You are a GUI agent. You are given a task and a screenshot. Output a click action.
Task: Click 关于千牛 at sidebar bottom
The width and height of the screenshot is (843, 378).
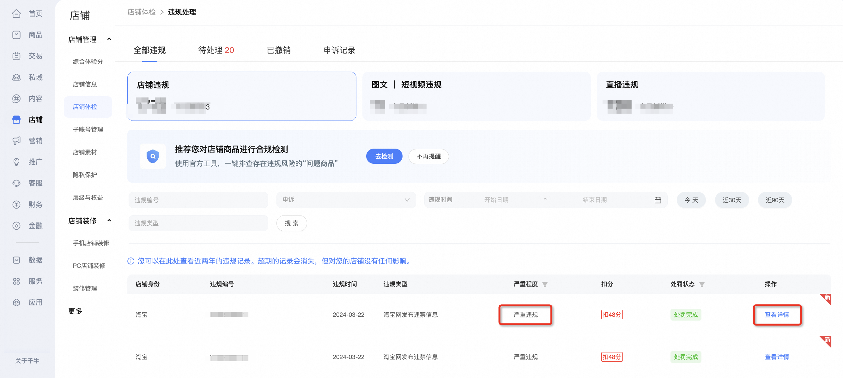click(27, 360)
